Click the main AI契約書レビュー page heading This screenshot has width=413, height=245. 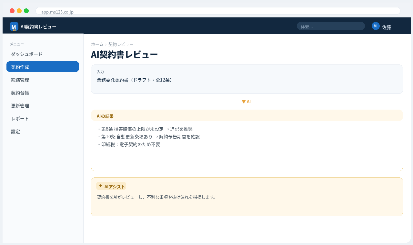click(124, 54)
